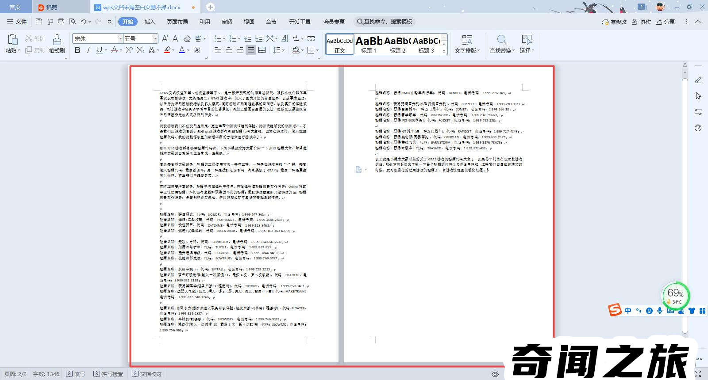Click the Sogou S icon in the IME bar

point(615,310)
